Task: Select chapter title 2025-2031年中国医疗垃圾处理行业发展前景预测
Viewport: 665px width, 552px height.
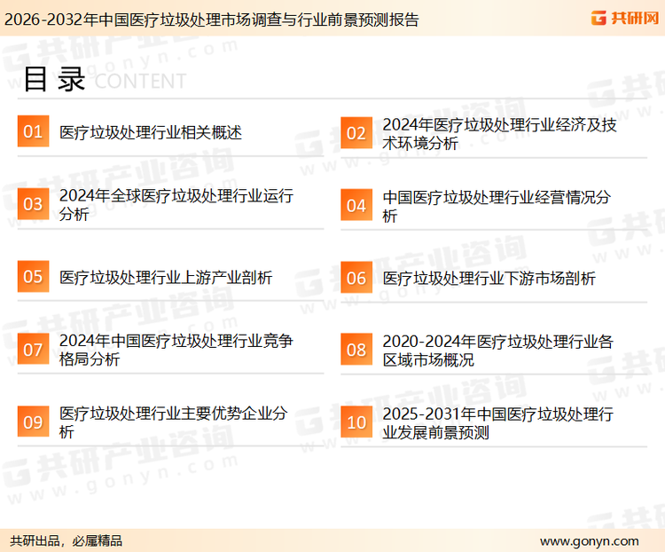Action: click(498, 423)
